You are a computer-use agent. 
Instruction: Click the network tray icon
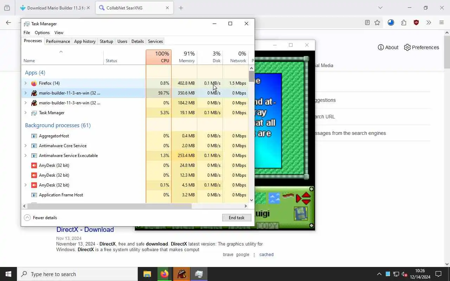point(396,274)
